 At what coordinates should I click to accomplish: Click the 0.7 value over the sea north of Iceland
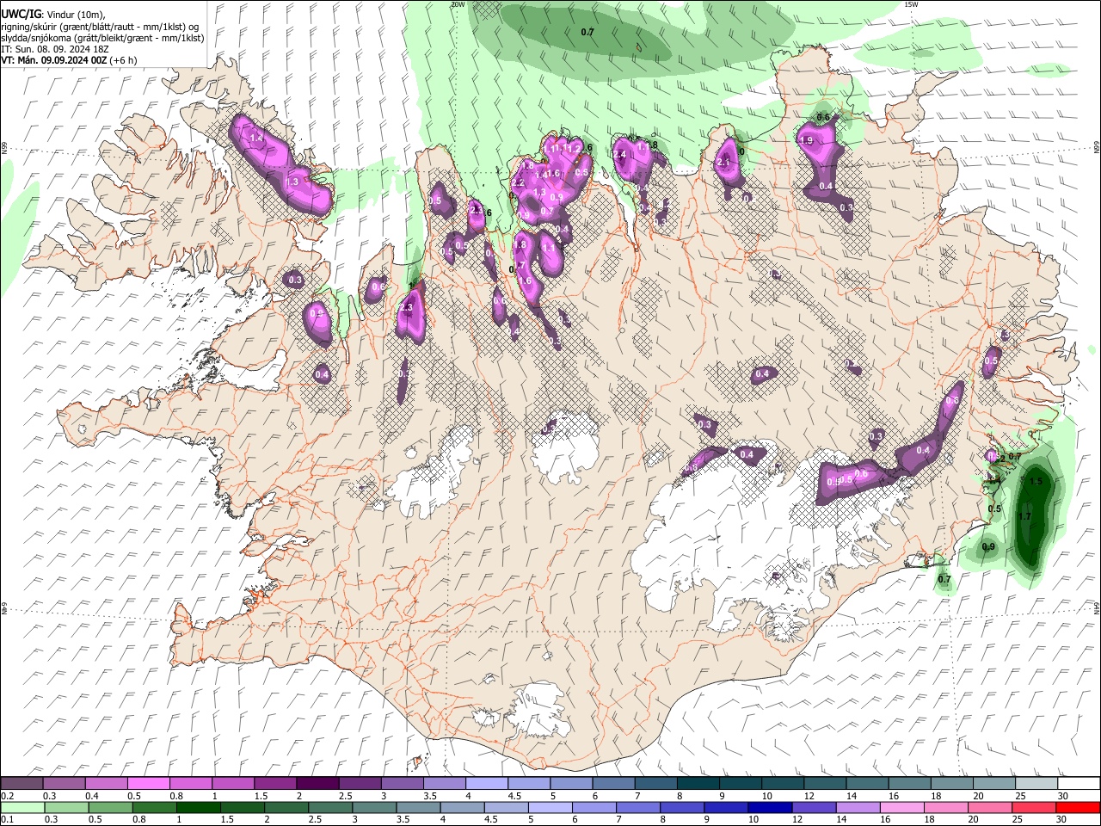click(x=587, y=32)
